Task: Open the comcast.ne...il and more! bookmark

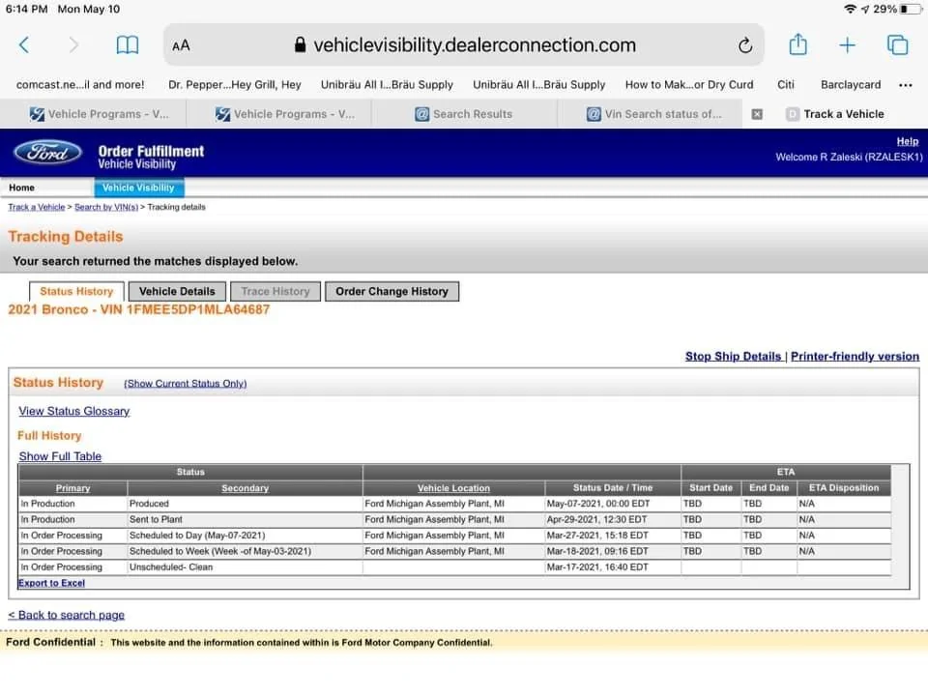Action: pos(80,85)
